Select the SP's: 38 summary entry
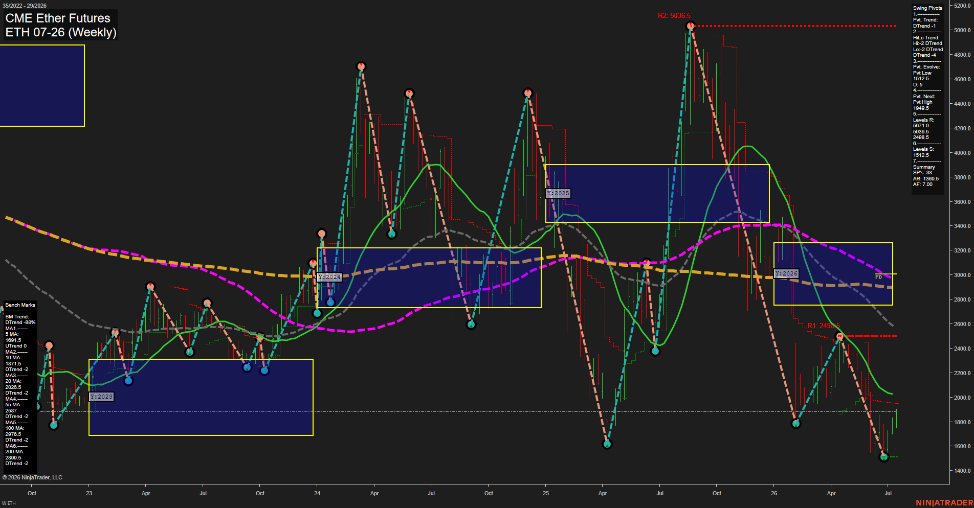The height and width of the screenshot is (508, 974). pyautogui.click(x=922, y=173)
